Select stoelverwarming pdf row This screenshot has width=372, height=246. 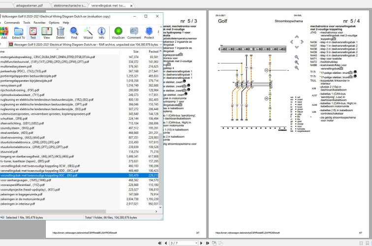pyautogui.click(x=80, y=138)
